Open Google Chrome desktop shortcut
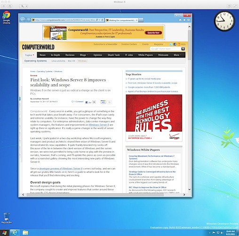Image resolution: width=239 pixels, height=236 pixels. pos(7,17)
